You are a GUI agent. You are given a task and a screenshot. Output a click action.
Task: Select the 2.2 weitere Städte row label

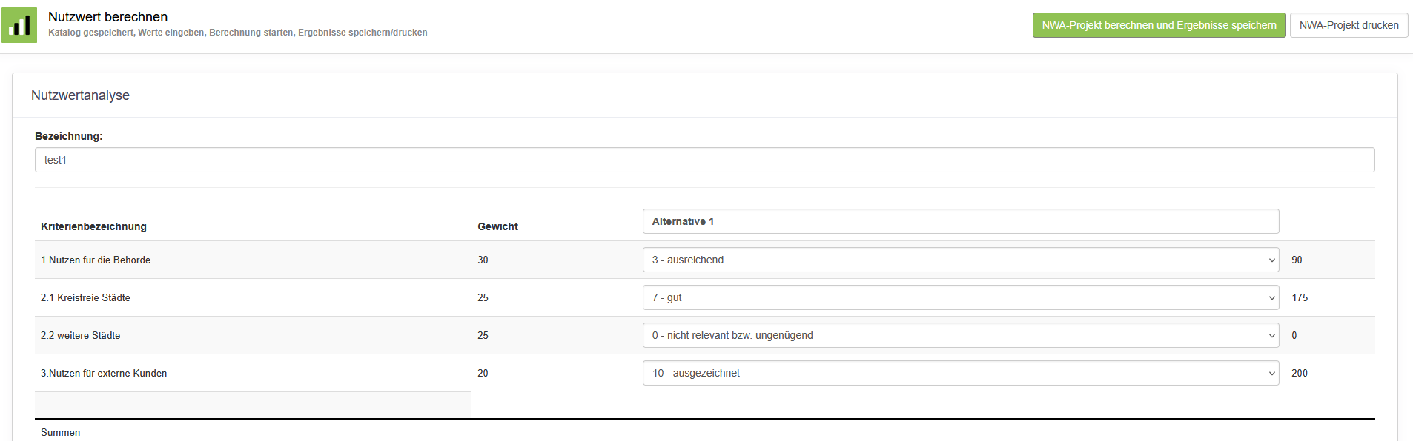(x=80, y=335)
